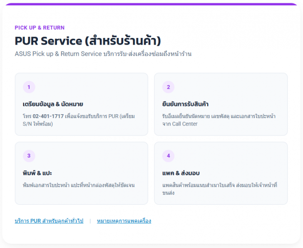Click the 'PUR Service (สำหรับร้านค้า)' title
The height and width of the screenshot is (248, 303).
point(88,41)
